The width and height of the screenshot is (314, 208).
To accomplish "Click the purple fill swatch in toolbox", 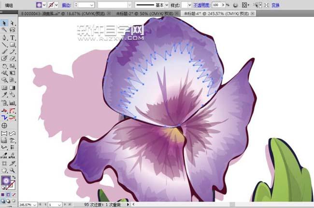I will coord(6,180).
